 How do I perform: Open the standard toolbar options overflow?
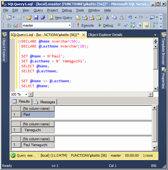click(x=161, y=17)
